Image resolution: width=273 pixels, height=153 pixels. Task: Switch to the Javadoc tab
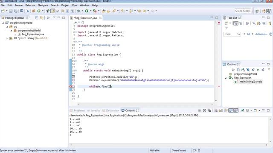pos(94,110)
